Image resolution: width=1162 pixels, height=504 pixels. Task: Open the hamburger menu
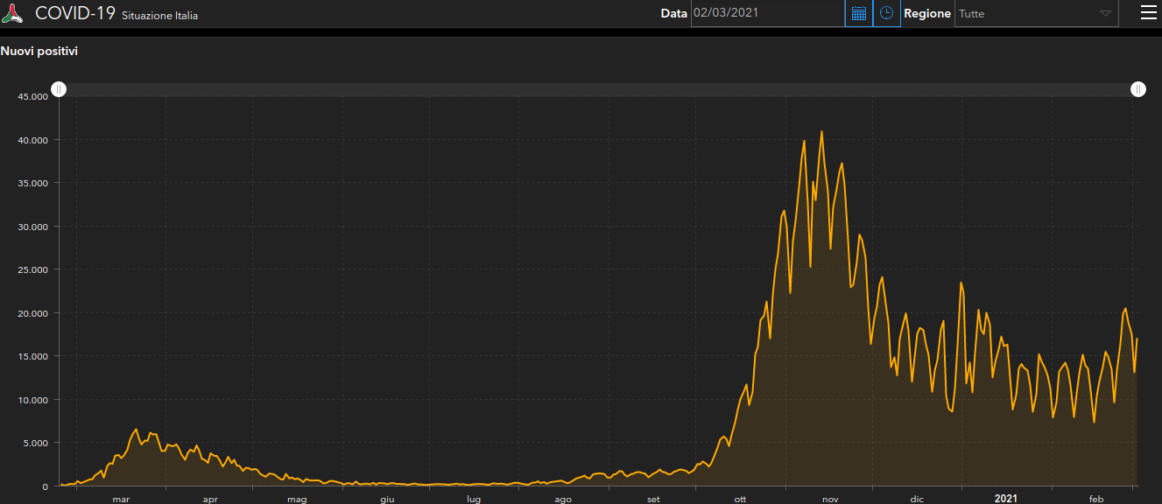[1148, 12]
